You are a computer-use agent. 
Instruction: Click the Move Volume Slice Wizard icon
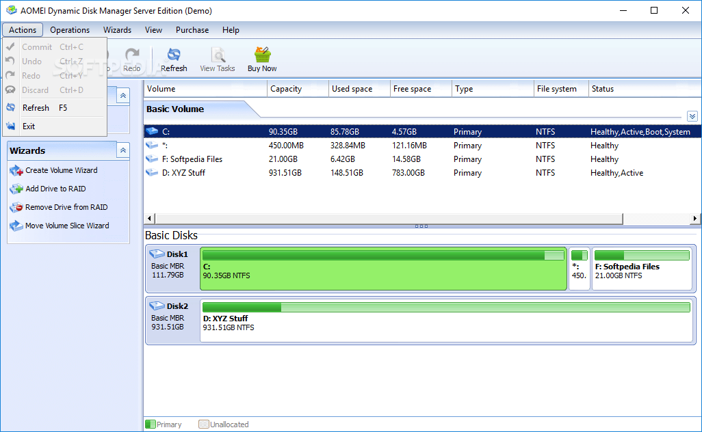pos(16,226)
